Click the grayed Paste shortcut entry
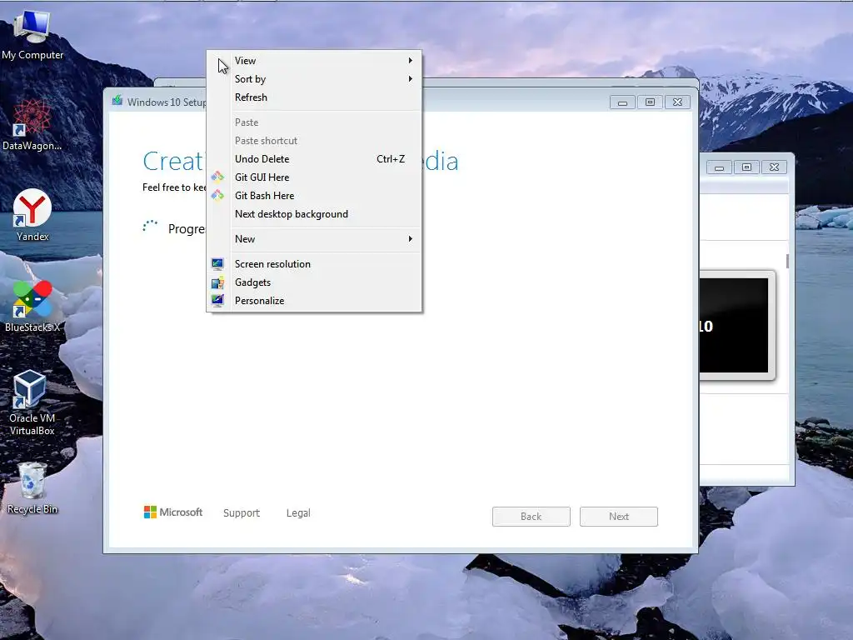Screen dimensions: 853x640 point(314,140)
